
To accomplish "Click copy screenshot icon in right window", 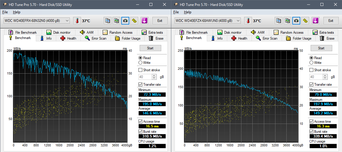I will [x=287, y=21].
